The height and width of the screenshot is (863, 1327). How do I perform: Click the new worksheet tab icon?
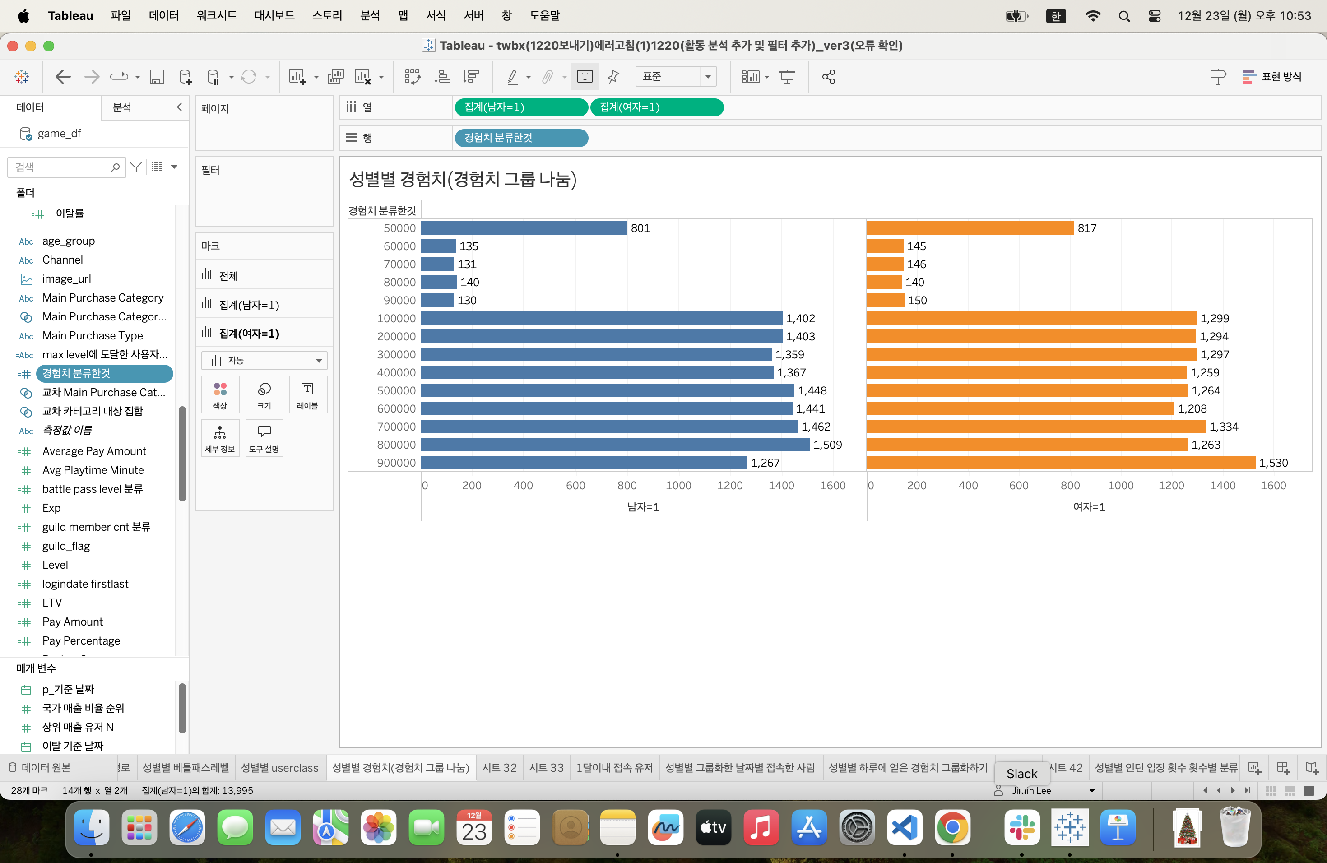click(x=1254, y=768)
